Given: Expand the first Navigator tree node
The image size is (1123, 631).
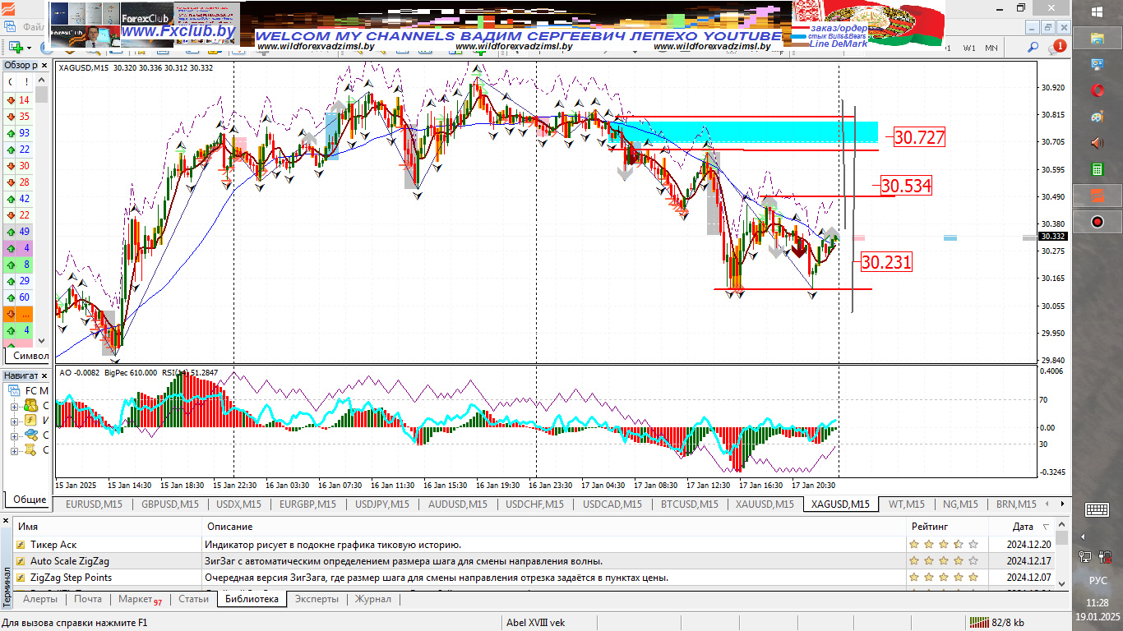Looking at the screenshot, I should [14, 406].
